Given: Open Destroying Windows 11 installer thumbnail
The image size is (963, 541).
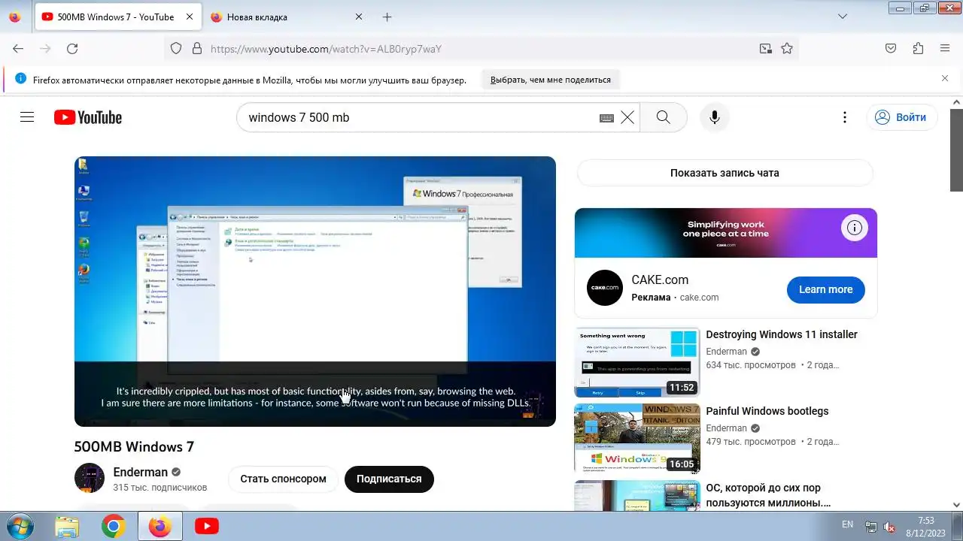Looking at the screenshot, I should (x=637, y=362).
